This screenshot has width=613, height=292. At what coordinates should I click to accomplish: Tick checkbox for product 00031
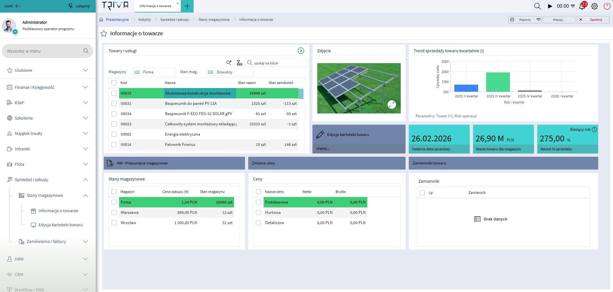pyautogui.click(x=114, y=104)
